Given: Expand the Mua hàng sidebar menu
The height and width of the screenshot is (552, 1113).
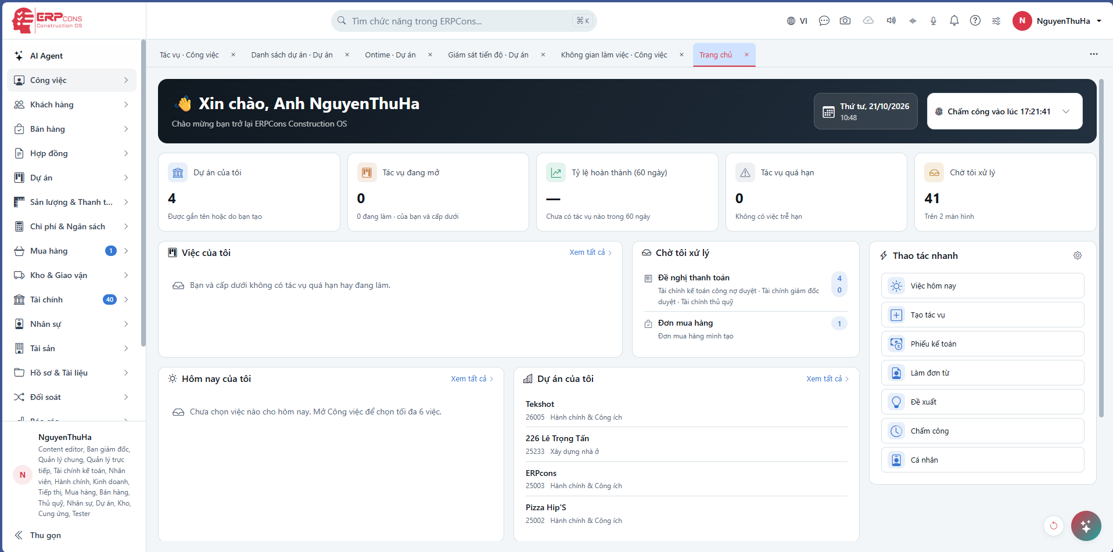Looking at the screenshot, I should pos(72,251).
